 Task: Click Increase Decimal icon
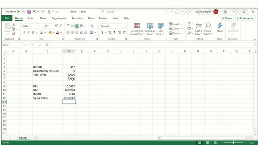120,32
